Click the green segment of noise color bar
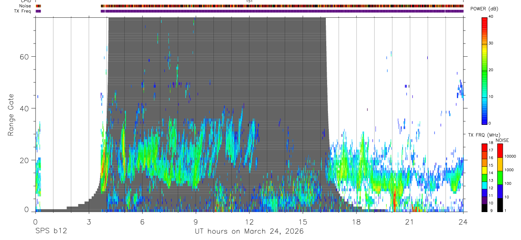 (x=500, y=178)
